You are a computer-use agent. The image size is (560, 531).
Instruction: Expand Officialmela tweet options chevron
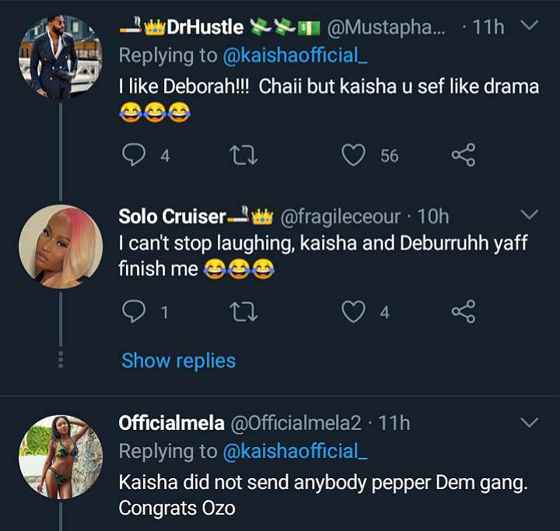click(x=528, y=424)
